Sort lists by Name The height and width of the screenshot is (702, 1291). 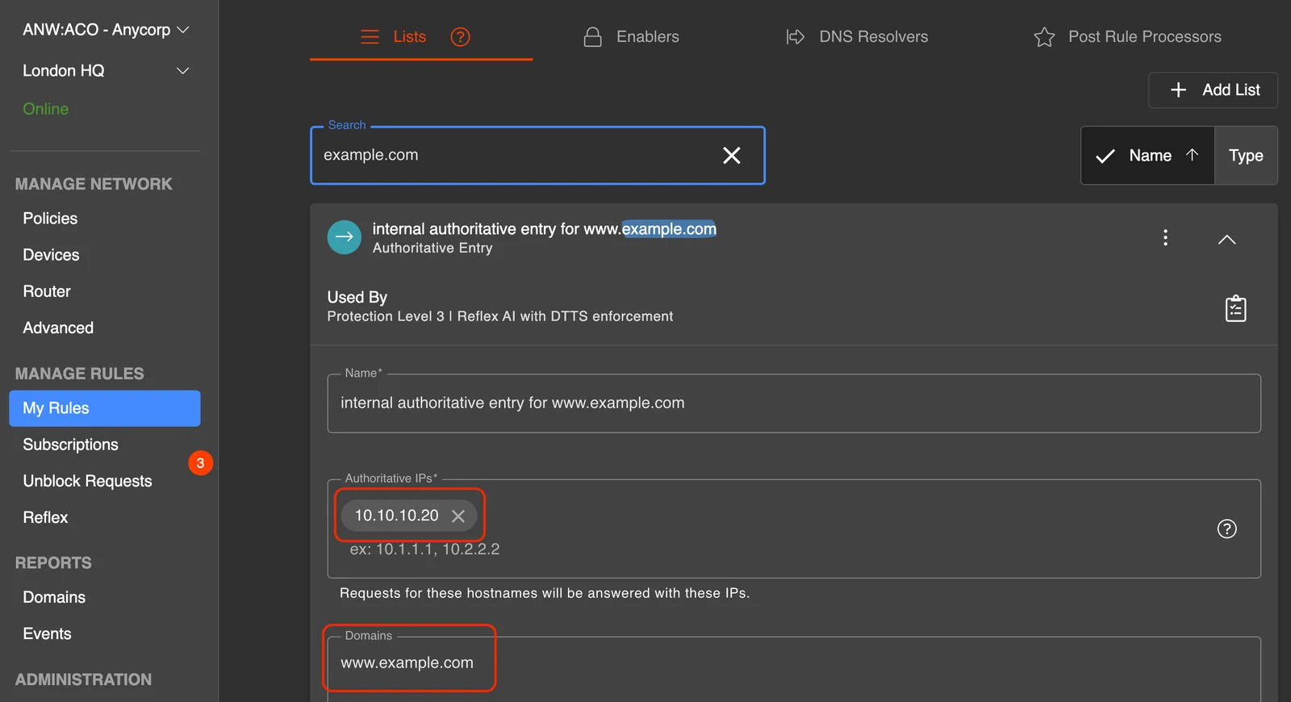pos(1147,156)
